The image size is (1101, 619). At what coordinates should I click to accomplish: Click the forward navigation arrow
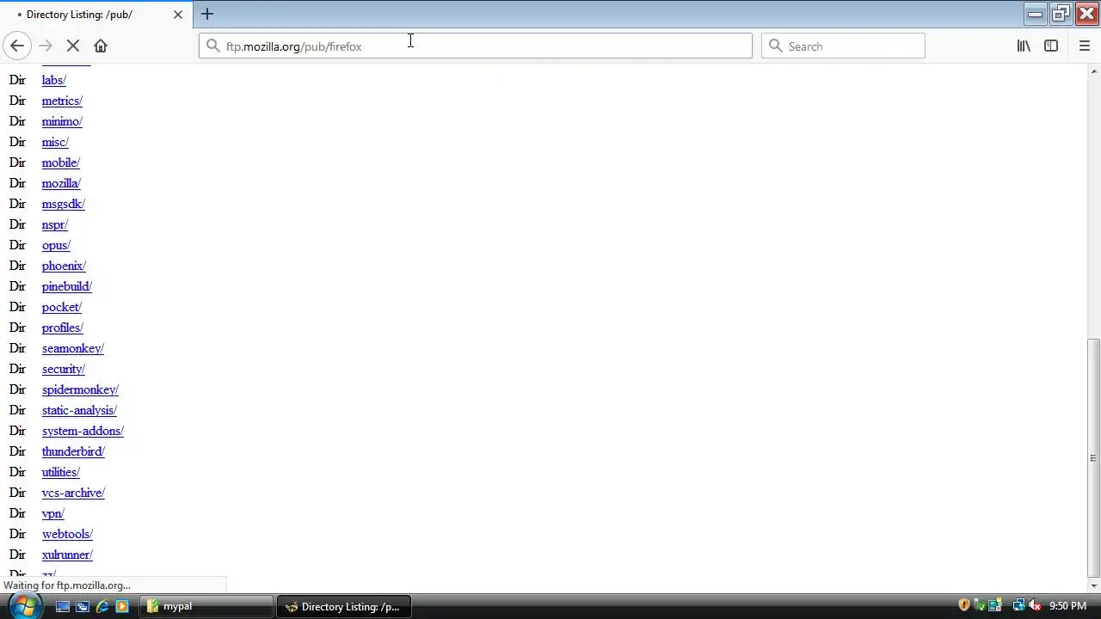(46, 46)
